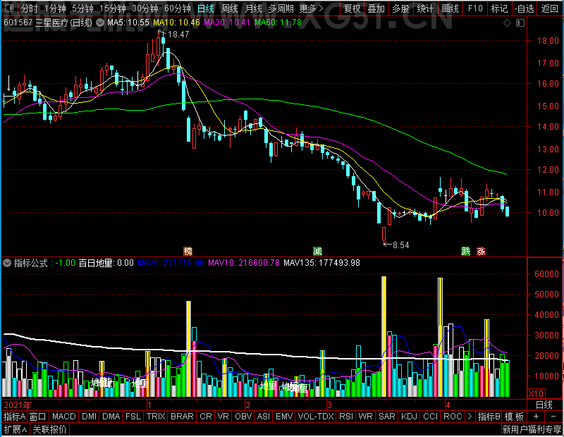Screen dimensions: 564x437
Task: Apply the BRAR indicator
Action: point(182,417)
